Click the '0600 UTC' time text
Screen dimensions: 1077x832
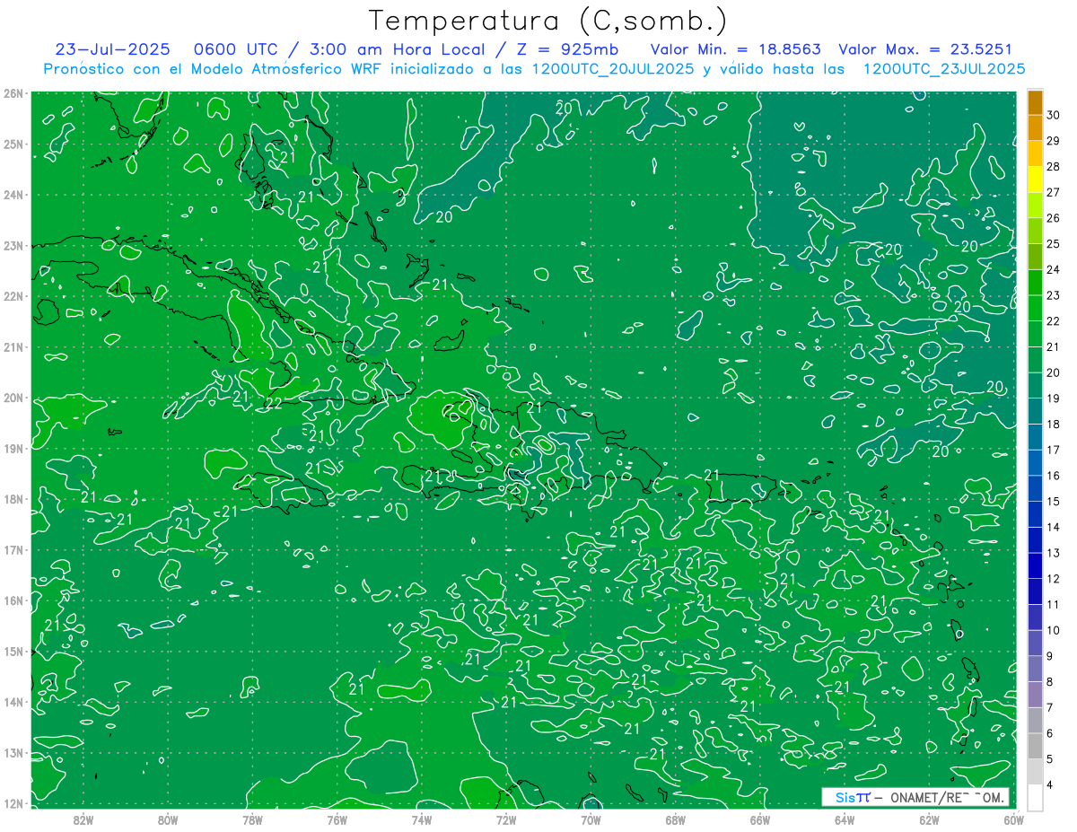[x=235, y=49]
